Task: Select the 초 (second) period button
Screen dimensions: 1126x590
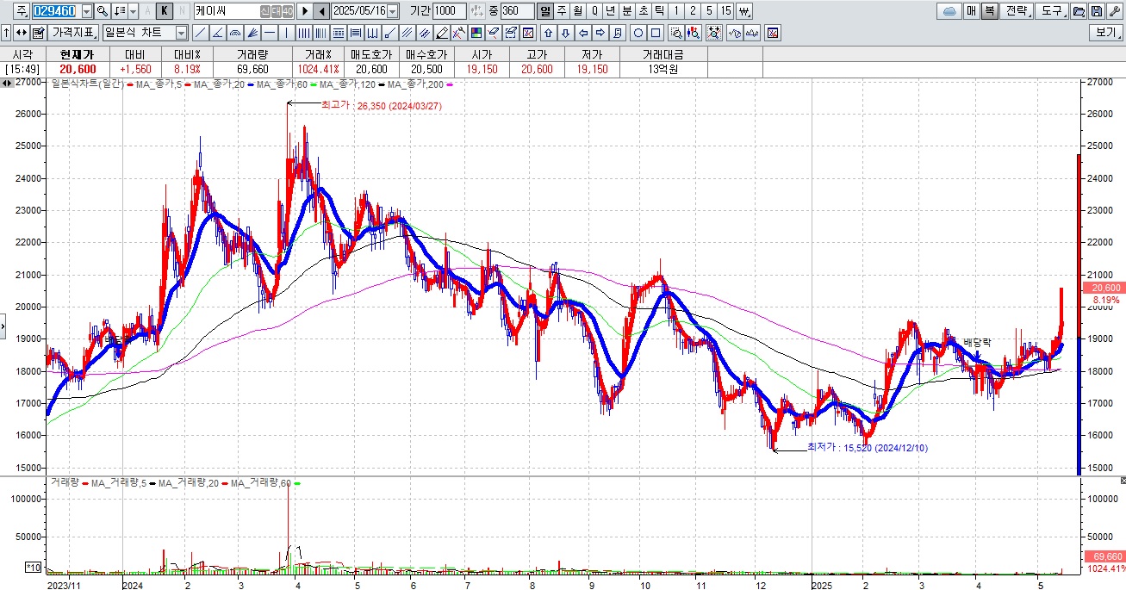Action: [x=644, y=11]
